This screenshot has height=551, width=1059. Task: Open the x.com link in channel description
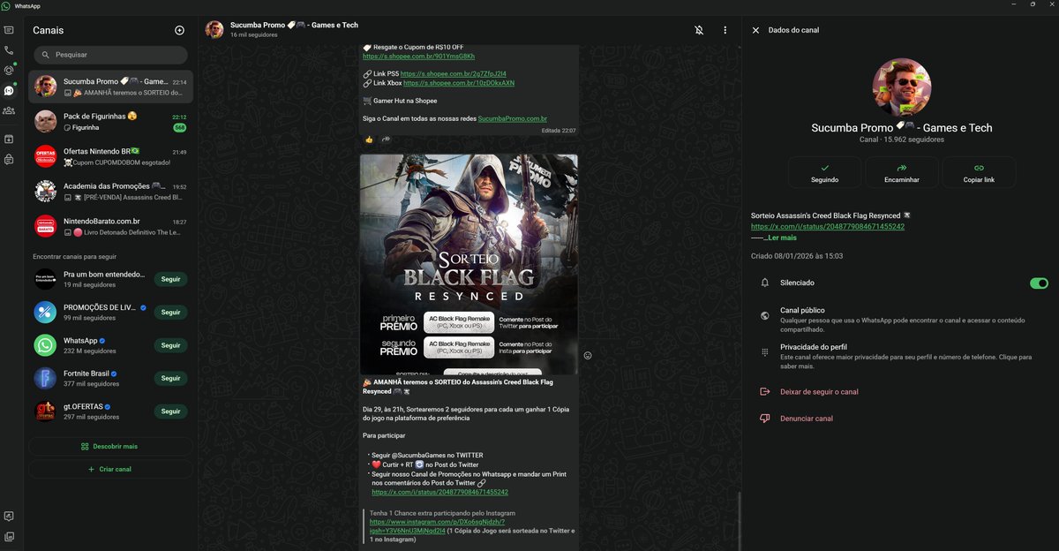(x=828, y=227)
